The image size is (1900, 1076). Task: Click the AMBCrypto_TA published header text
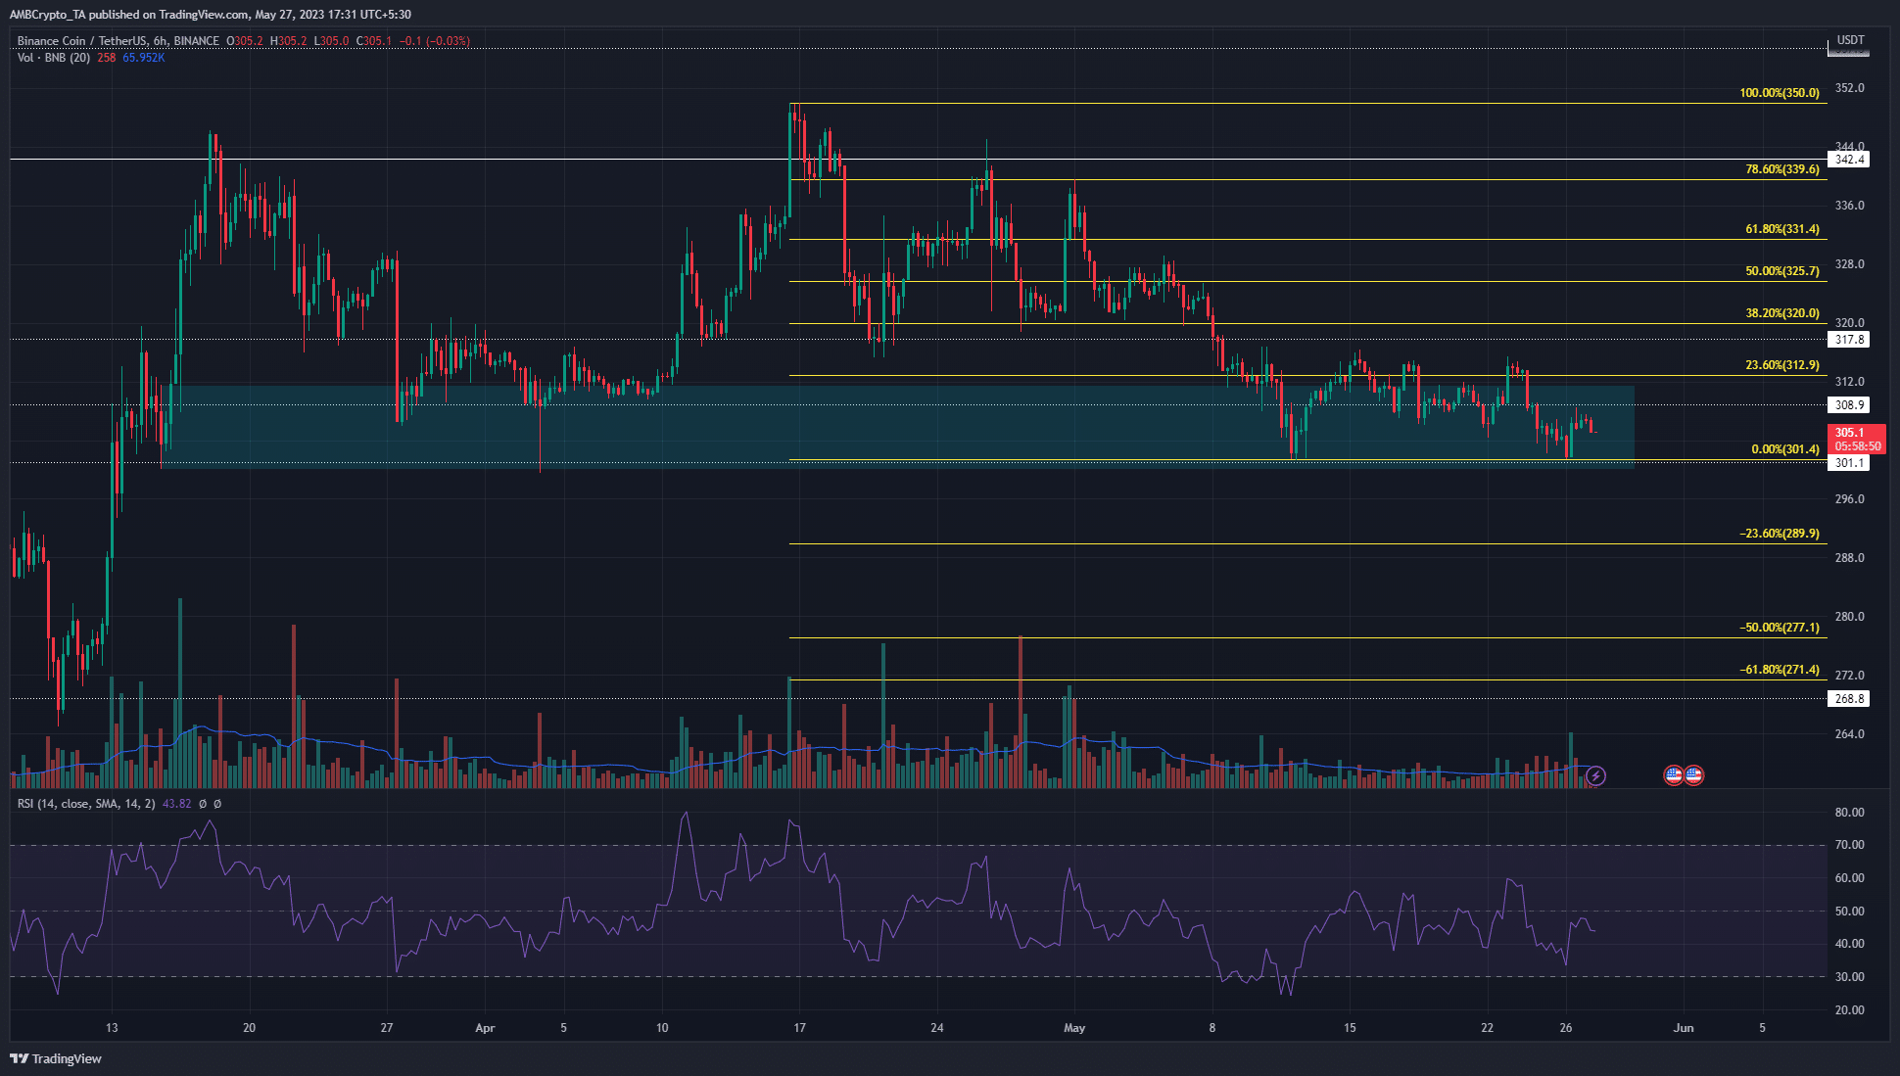click(210, 15)
